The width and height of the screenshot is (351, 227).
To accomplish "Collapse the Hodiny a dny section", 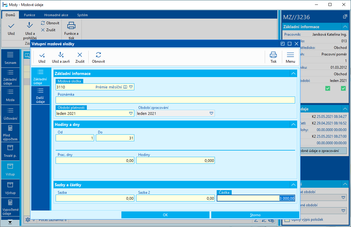I will 293,124.
